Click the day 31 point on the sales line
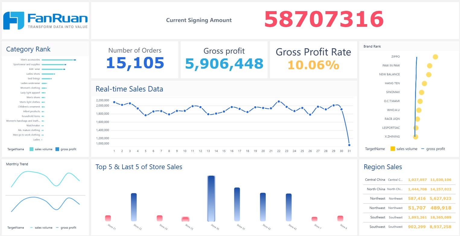The height and width of the screenshot is (236, 460). 349,145
